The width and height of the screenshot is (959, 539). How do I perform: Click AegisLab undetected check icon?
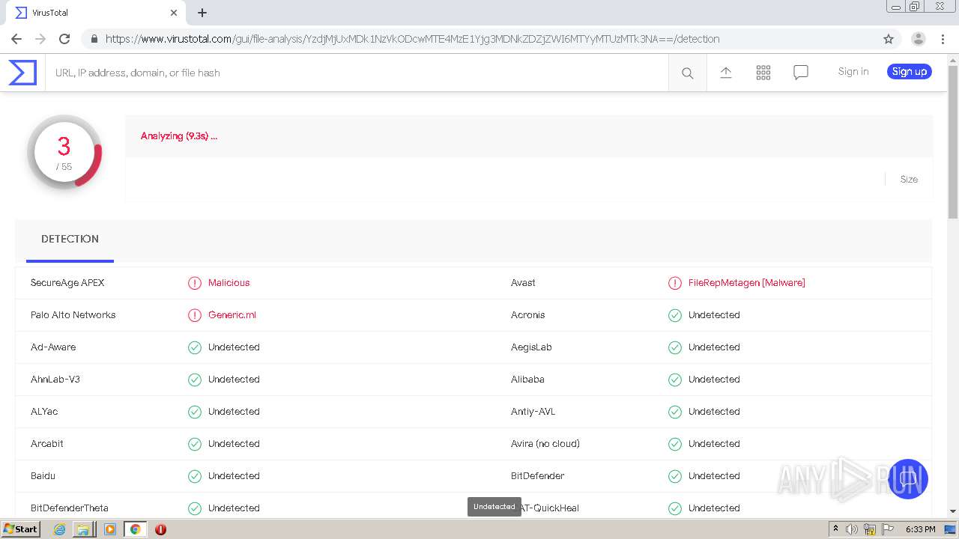tap(675, 347)
